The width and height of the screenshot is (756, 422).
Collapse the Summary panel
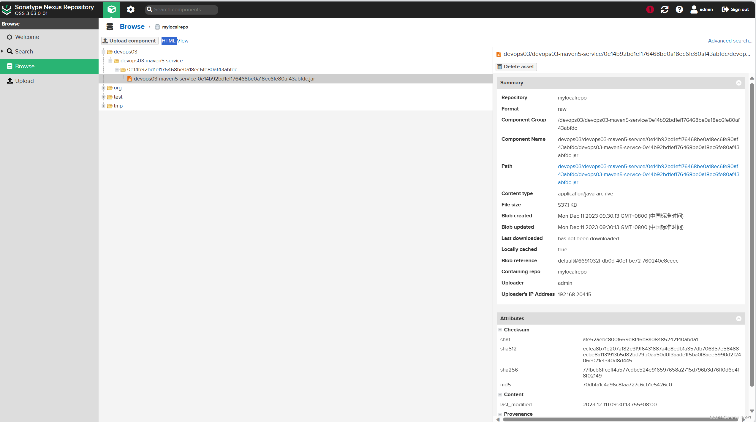point(739,83)
